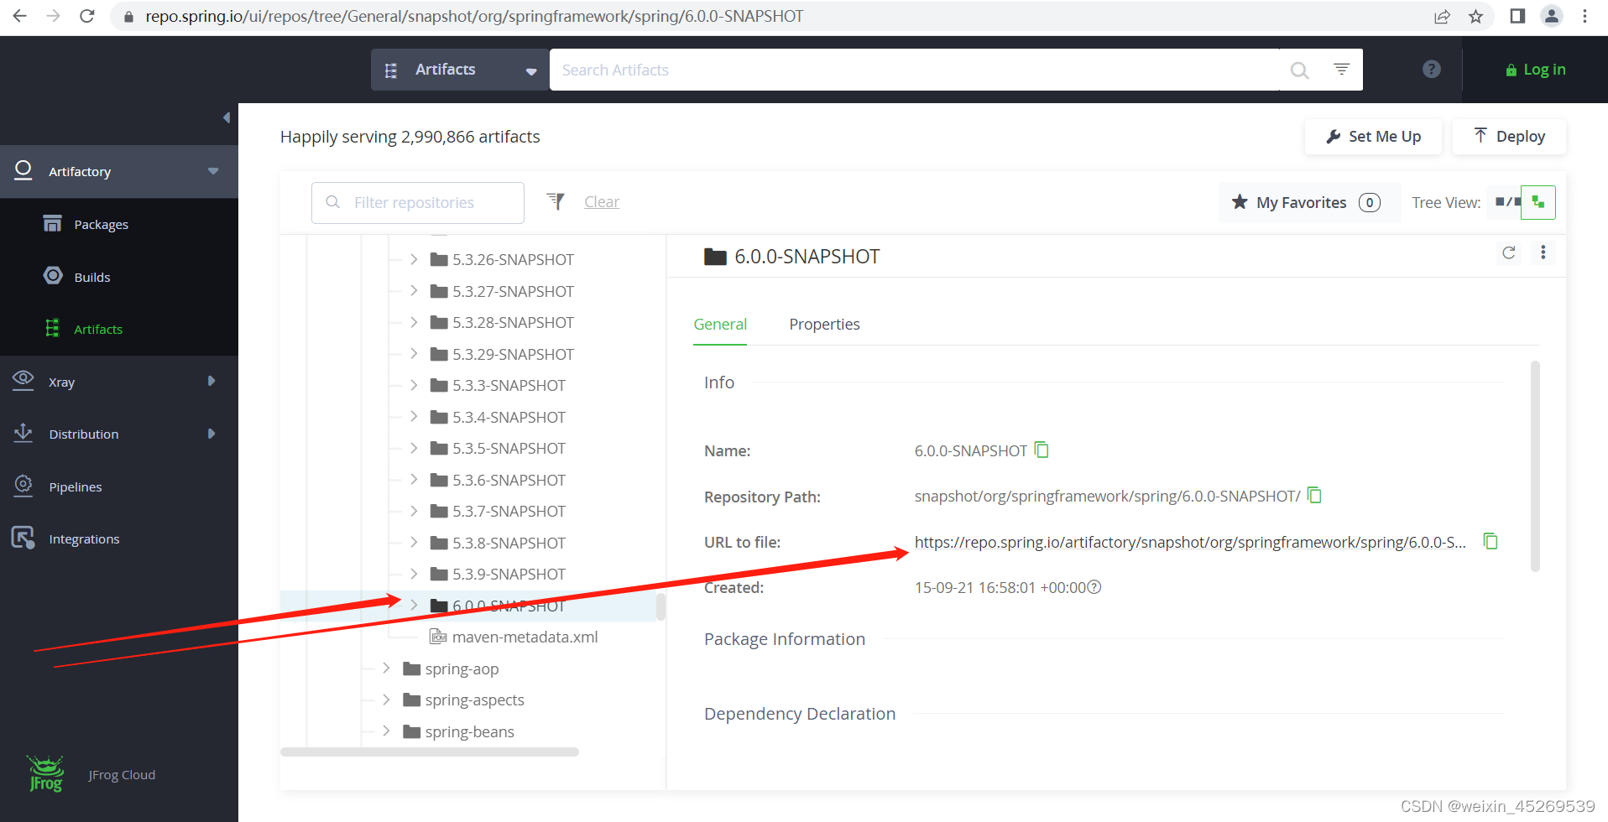Image resolution: width=1608 pixels, height=822 pixels.
Task: Reload the current page
Action: 86,16
